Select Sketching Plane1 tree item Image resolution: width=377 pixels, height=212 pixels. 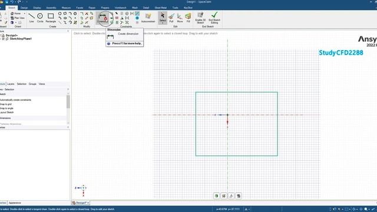tap(21, 39)
